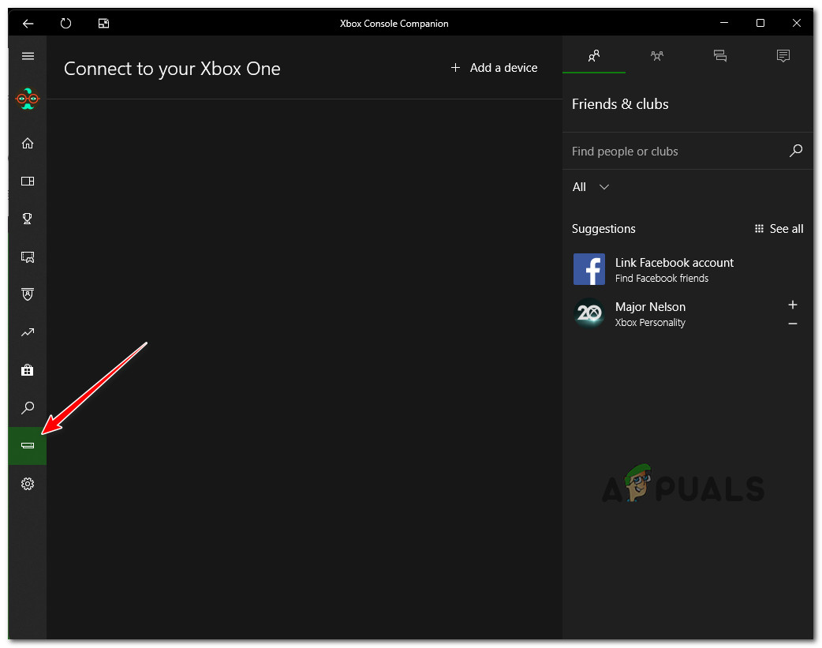
Task: Open Microsoft Store bag icon
Action: click(x=28, y=370)
